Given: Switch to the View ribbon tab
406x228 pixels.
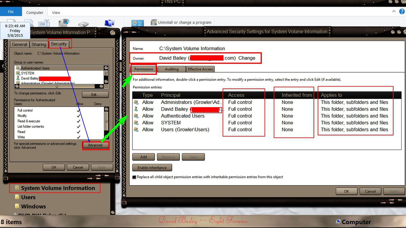Looking at the screenshot, I should [56, 12].
